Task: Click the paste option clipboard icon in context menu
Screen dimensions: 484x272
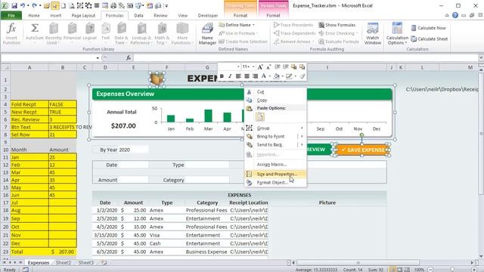Action: coord(260,117)
